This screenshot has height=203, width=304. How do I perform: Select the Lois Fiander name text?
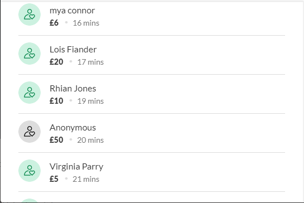(x=73, y=50)
